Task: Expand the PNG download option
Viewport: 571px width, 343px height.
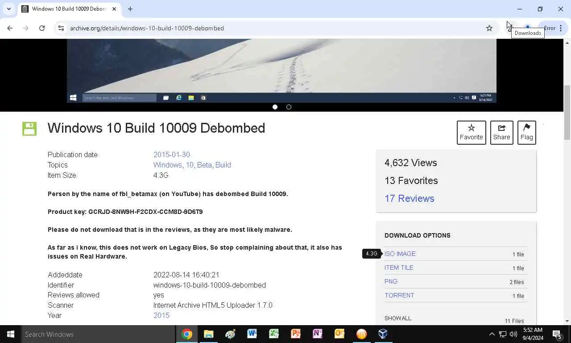Action: click(x=391, y=281)
